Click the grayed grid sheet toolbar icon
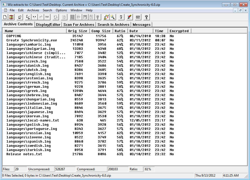Viewport: 250px width, 180px height. coord(91,17)
